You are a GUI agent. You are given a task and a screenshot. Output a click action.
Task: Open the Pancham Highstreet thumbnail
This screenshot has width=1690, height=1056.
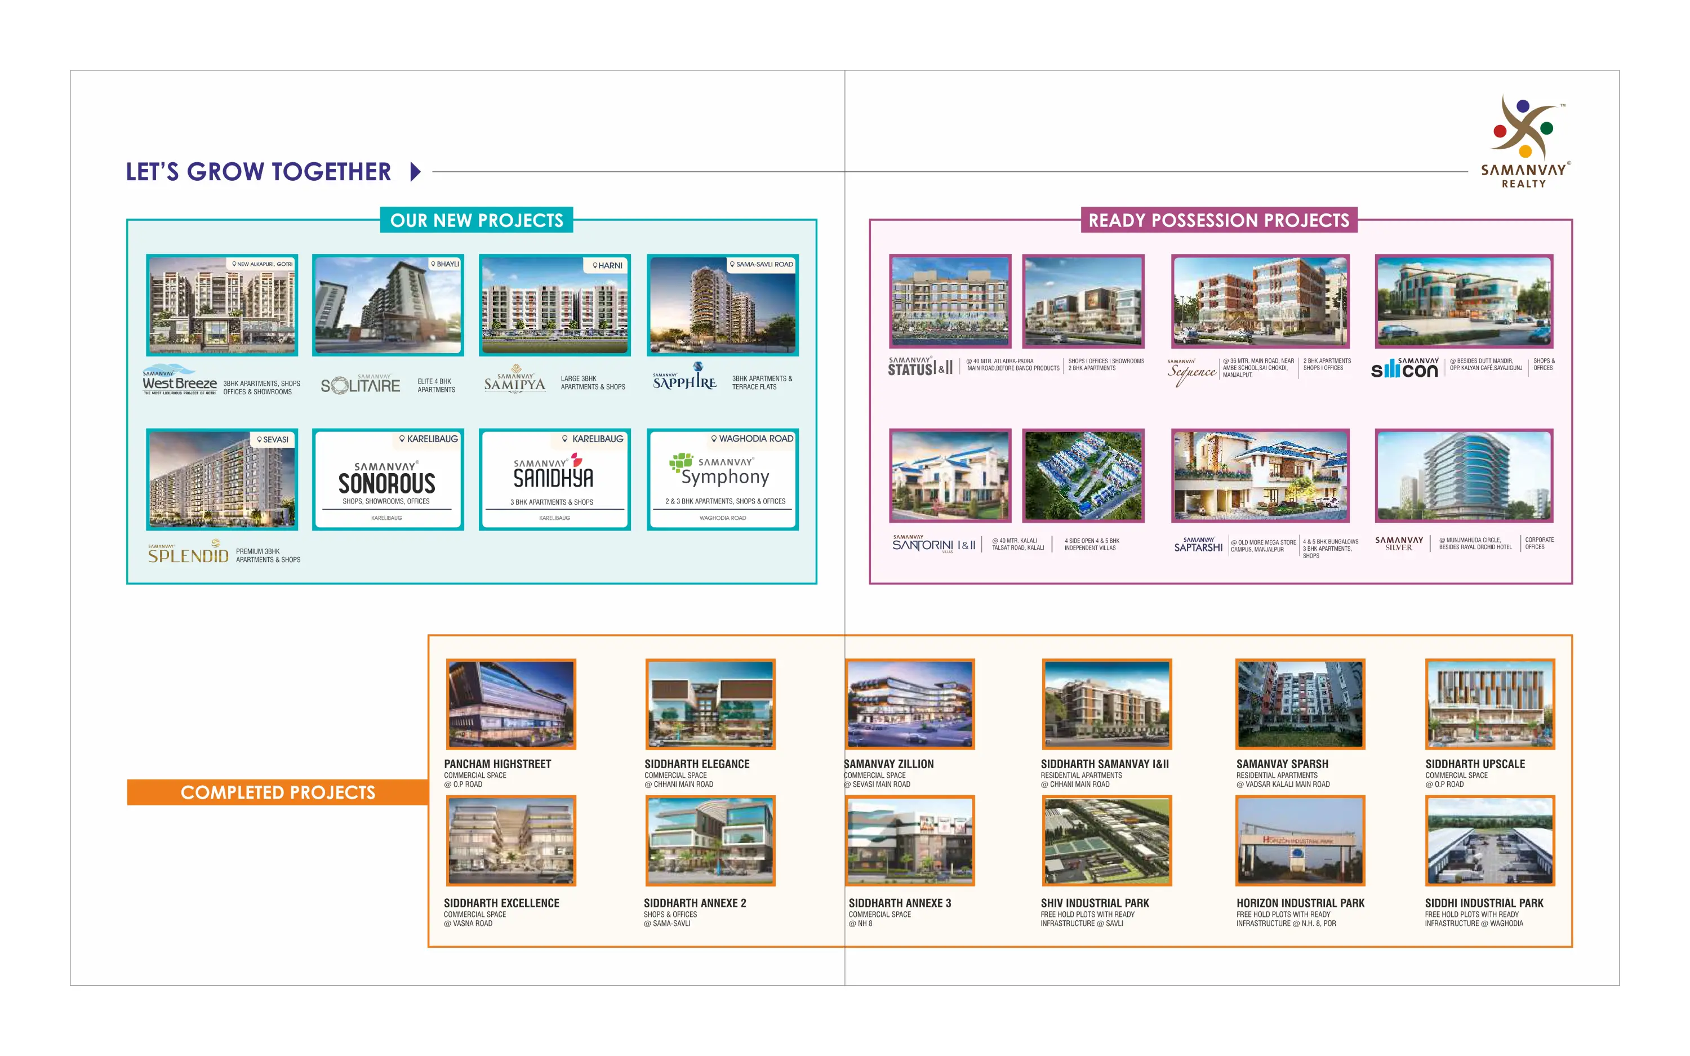tap(510, 704)
